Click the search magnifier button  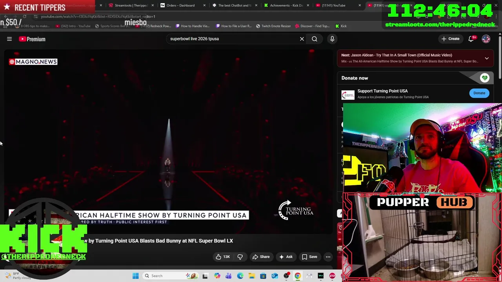(315, 39)
